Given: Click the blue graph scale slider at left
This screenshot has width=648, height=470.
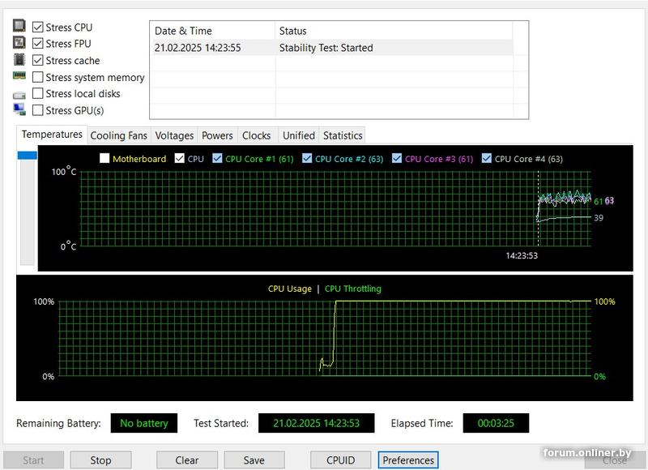Looking at the screenshot, I should point(27,155).
